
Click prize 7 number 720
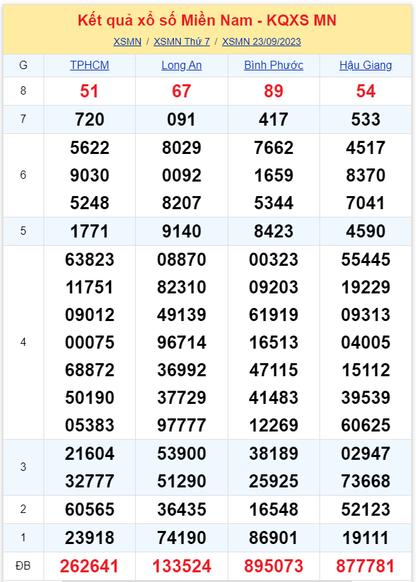[90, 119]
